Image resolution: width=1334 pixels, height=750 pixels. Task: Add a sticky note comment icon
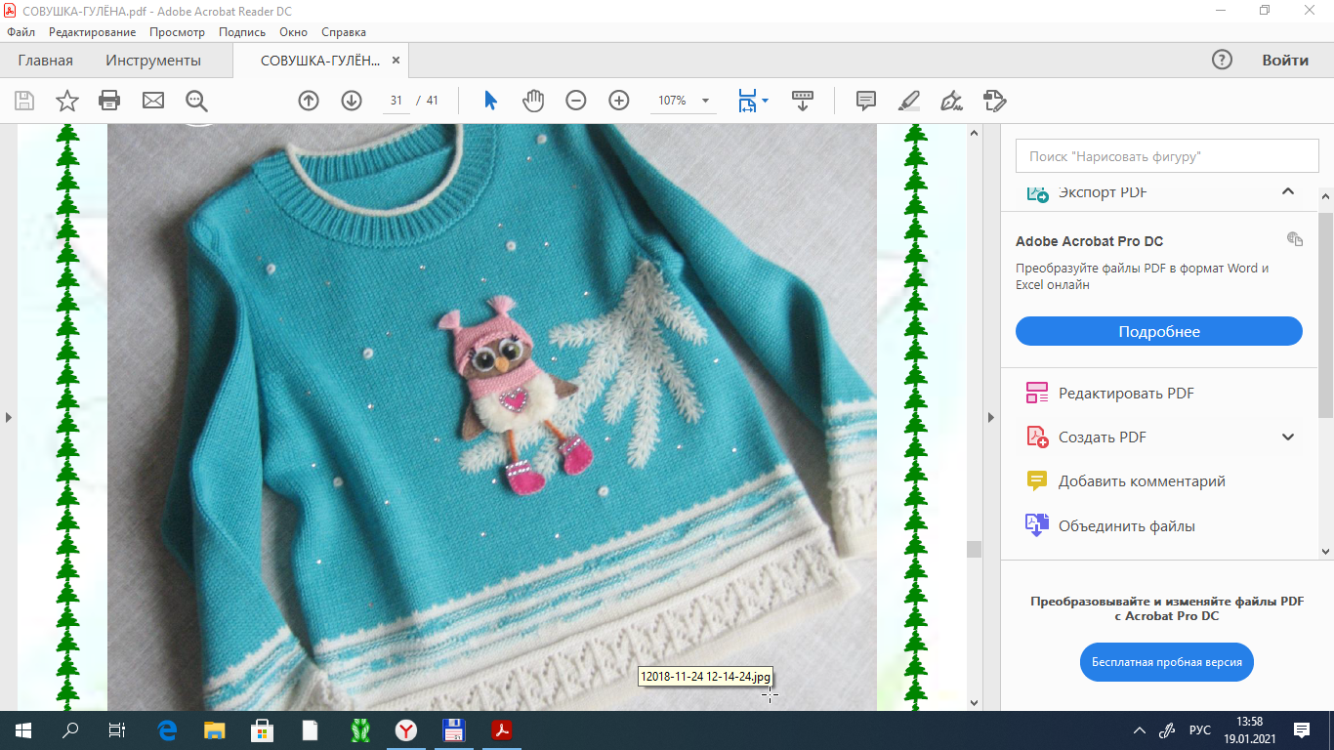[x=865, y=101]
